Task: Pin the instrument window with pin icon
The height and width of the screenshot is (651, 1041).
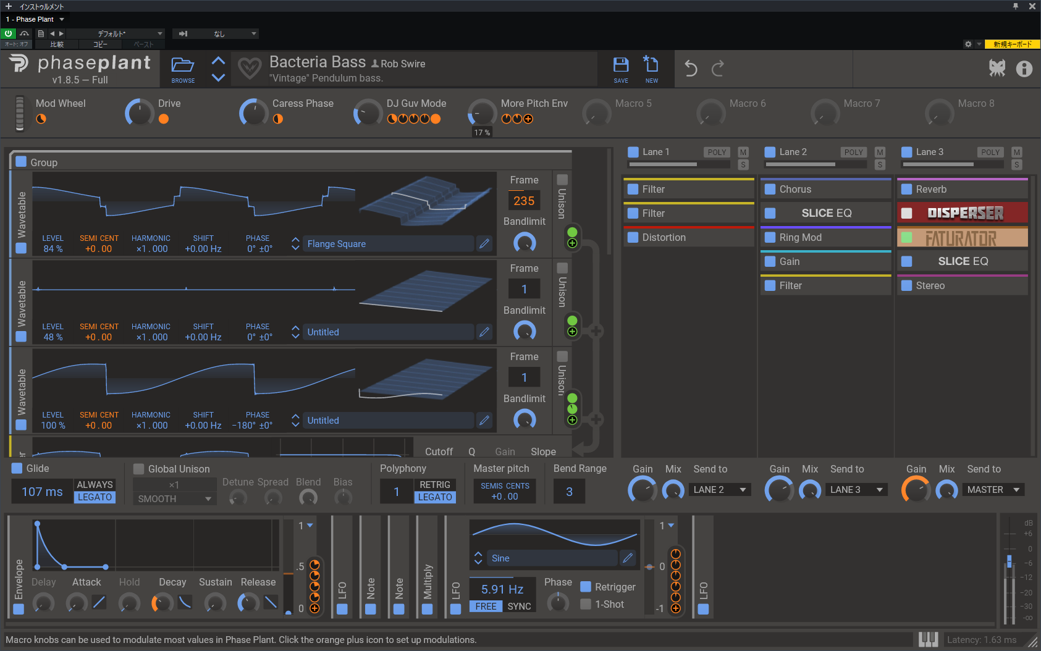Action: 1015,6
